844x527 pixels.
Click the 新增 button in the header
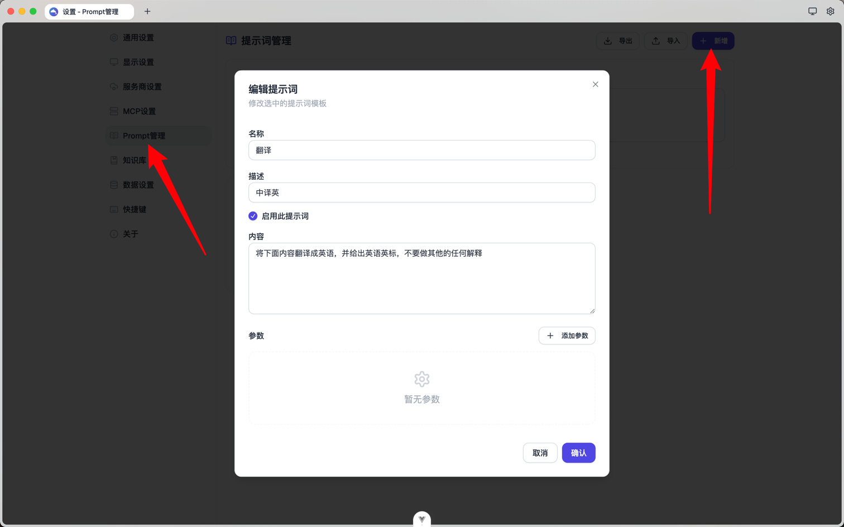tap(713, 41)
